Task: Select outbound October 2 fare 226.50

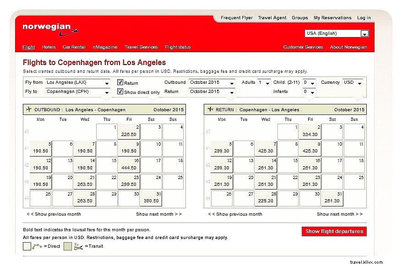Action: point(129,132)
